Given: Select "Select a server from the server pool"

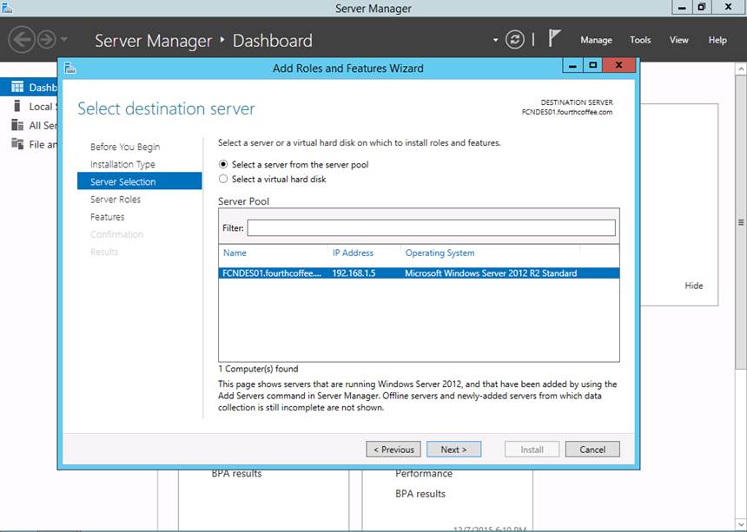Looking at the screenshot, I should coord(224,164).
